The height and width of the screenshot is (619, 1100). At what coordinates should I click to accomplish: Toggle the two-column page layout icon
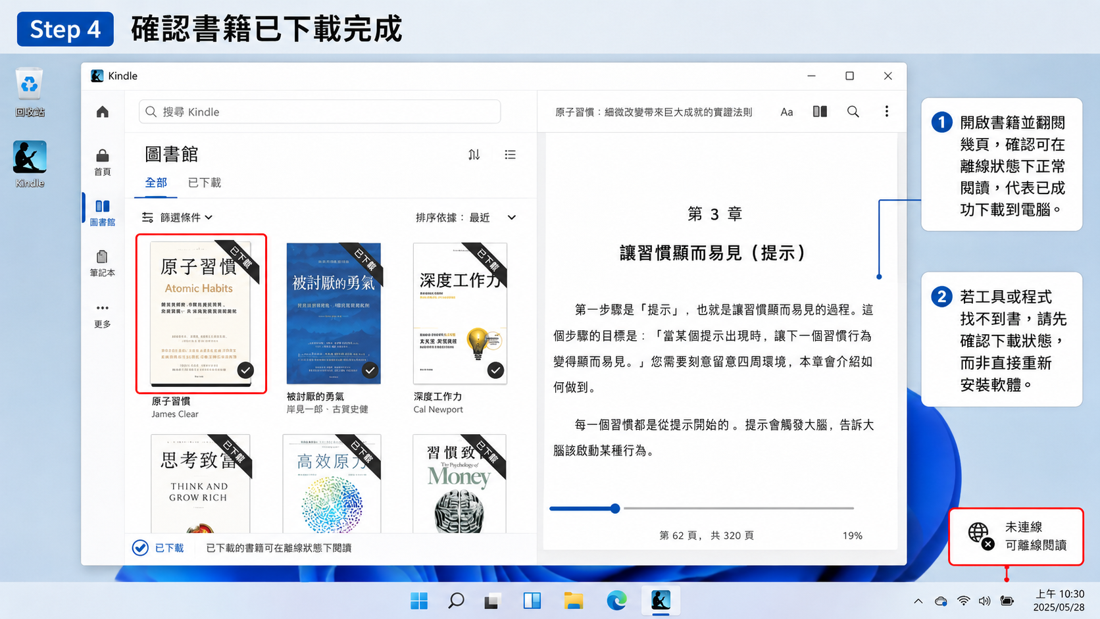(x=820, y=112)
